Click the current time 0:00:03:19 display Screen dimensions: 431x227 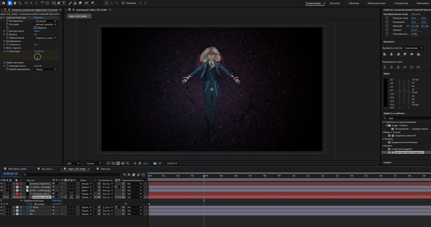10,174
